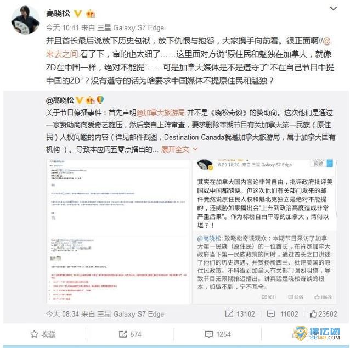Open the @加拿大旅游局 mention
This screenshot has width=350, height=348.
161,113
